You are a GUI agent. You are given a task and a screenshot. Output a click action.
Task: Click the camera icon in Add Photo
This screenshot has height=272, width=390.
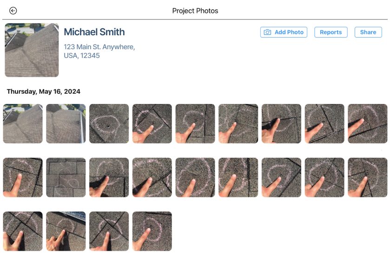tap(267, 32)
